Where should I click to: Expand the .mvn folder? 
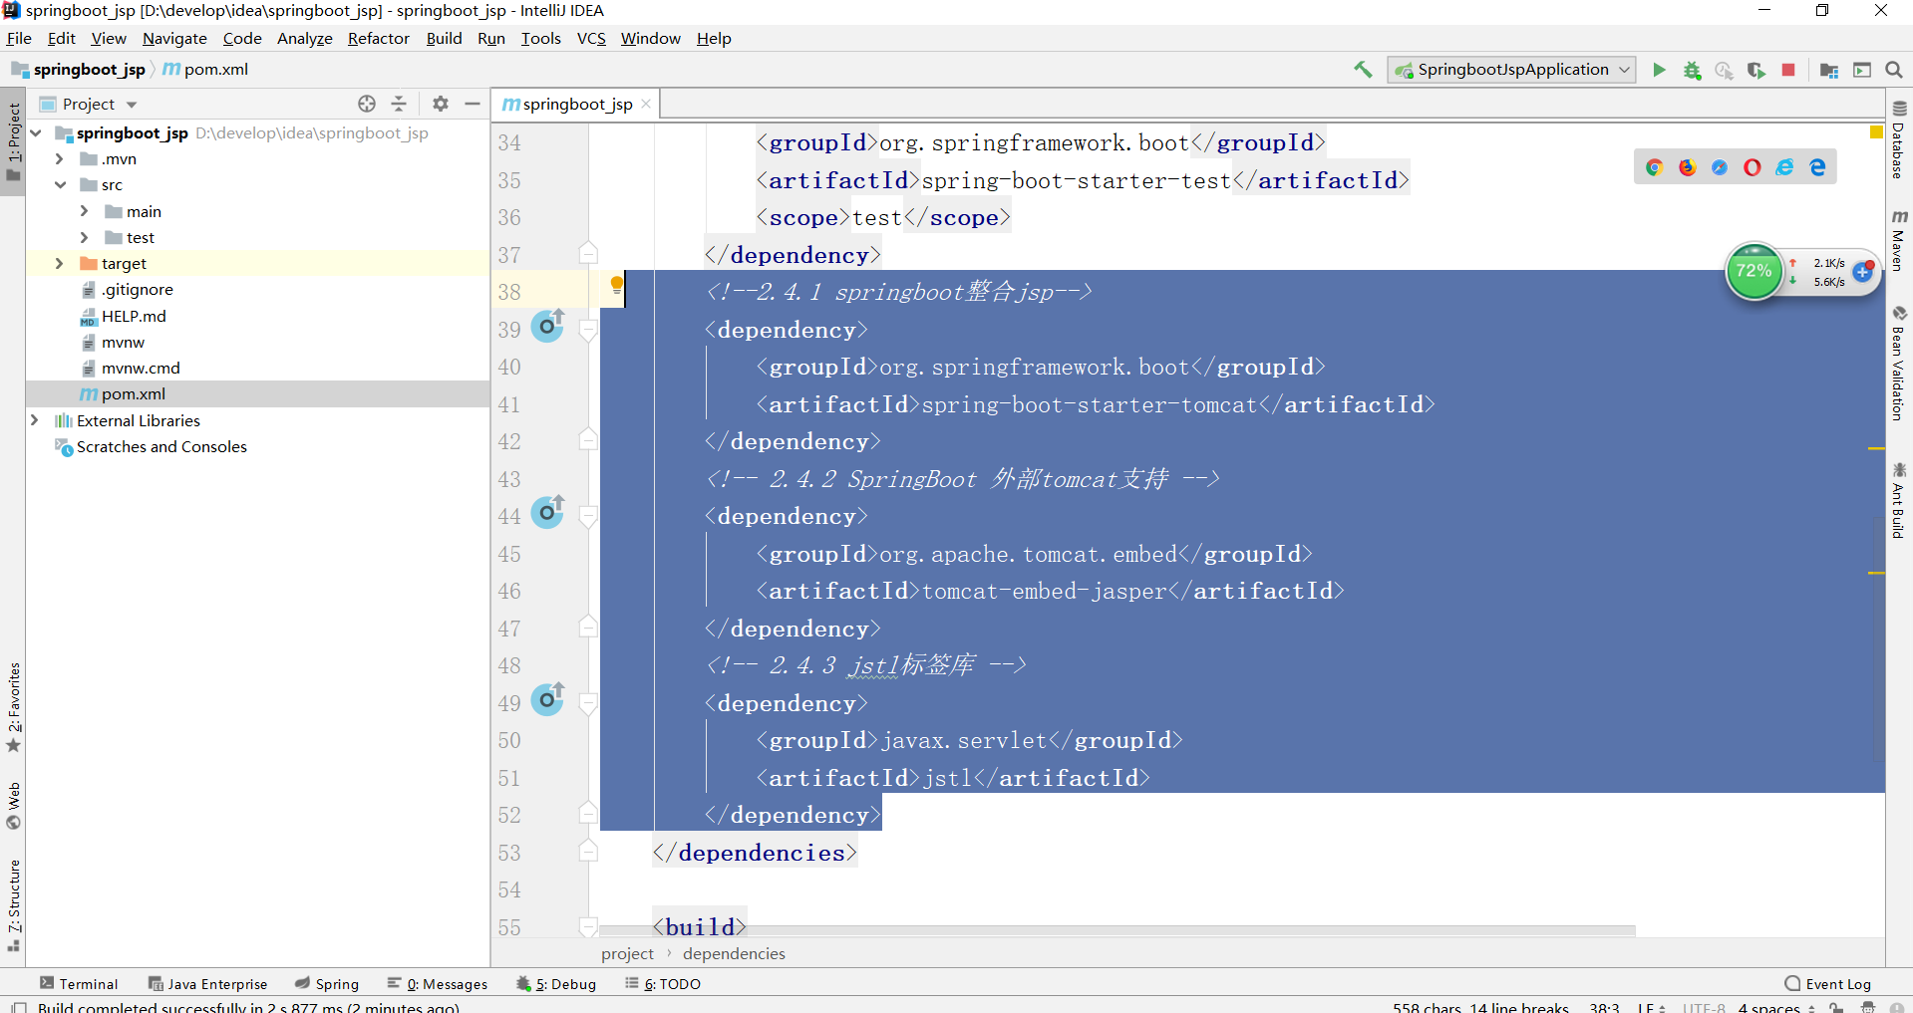click(x=60, y=158)
